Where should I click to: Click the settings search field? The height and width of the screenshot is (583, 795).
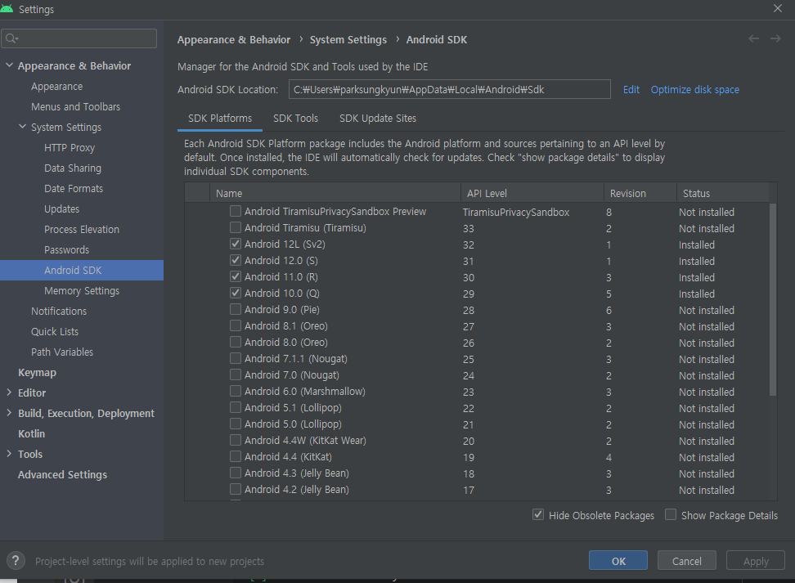tap(79, 38)
